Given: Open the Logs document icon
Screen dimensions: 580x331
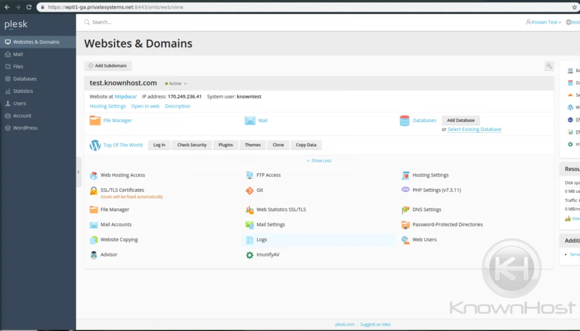Looking at the screenshot, I should tap(249, 240).
